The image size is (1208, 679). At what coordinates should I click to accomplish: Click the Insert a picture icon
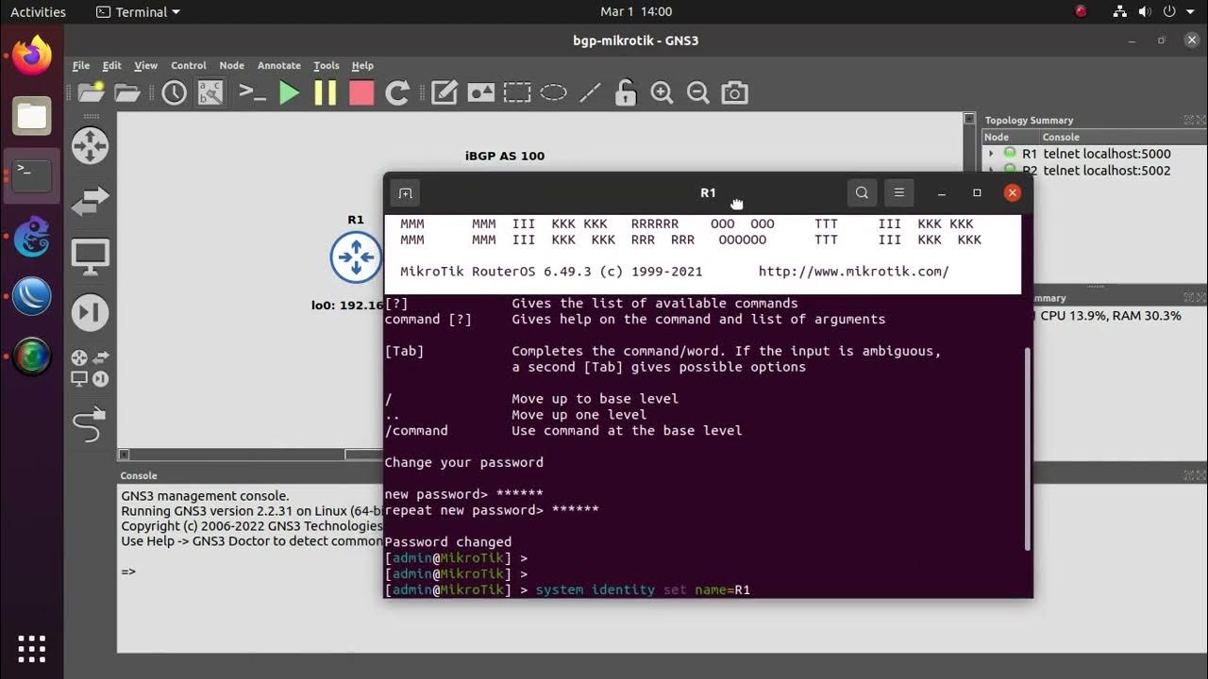tap(481, 92)
